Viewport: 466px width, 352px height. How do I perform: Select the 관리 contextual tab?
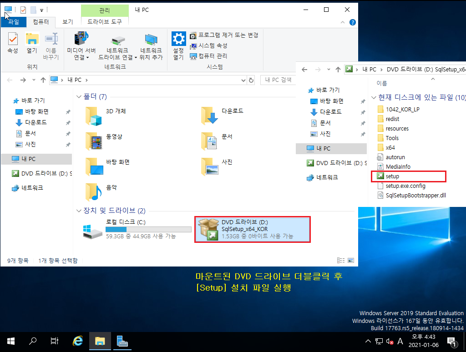pos(105,10)
